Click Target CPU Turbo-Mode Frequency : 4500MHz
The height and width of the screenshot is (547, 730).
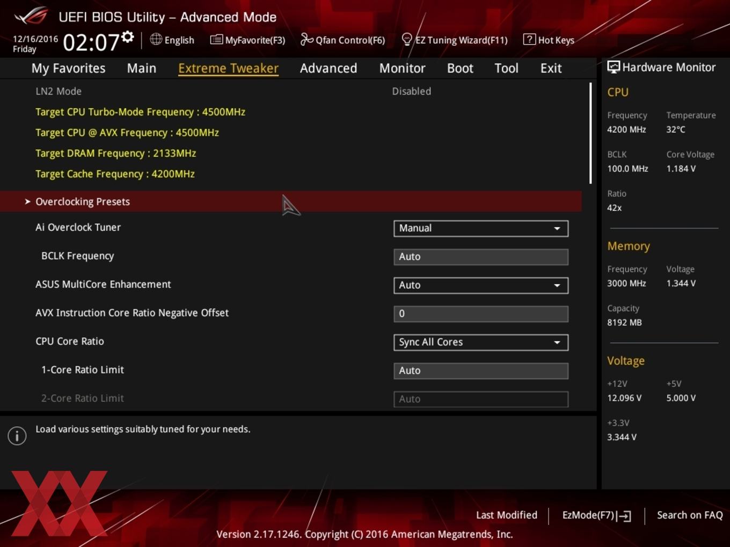140,112
